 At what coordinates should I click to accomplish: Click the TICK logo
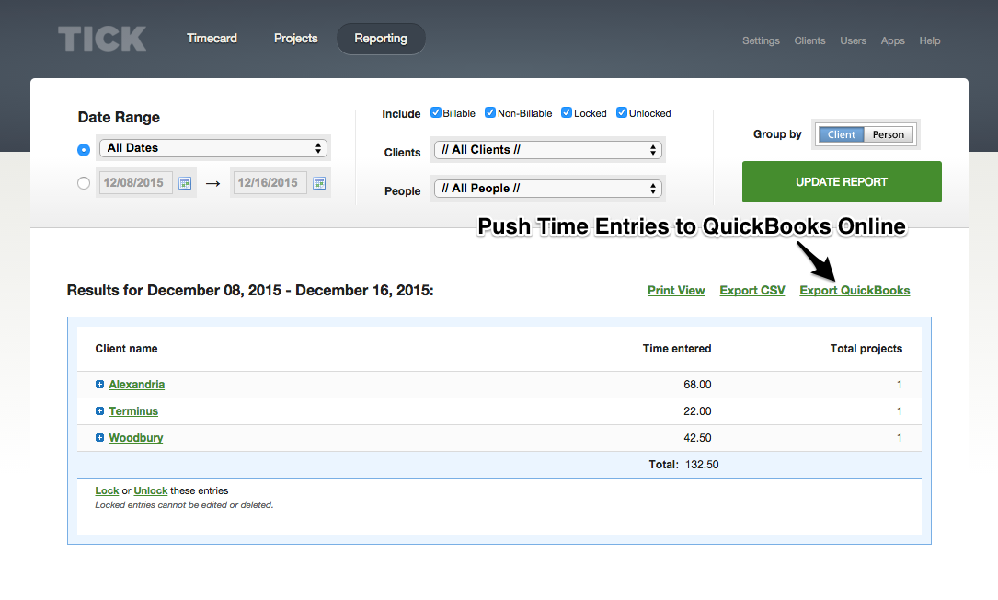(101, 39)
